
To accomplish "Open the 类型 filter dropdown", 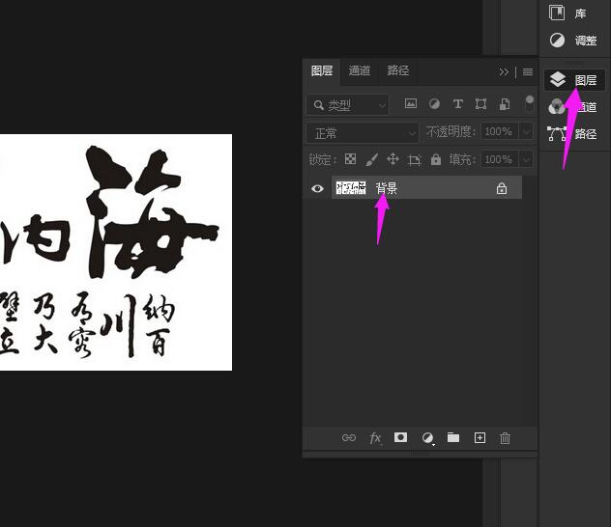I will [348, 105].
